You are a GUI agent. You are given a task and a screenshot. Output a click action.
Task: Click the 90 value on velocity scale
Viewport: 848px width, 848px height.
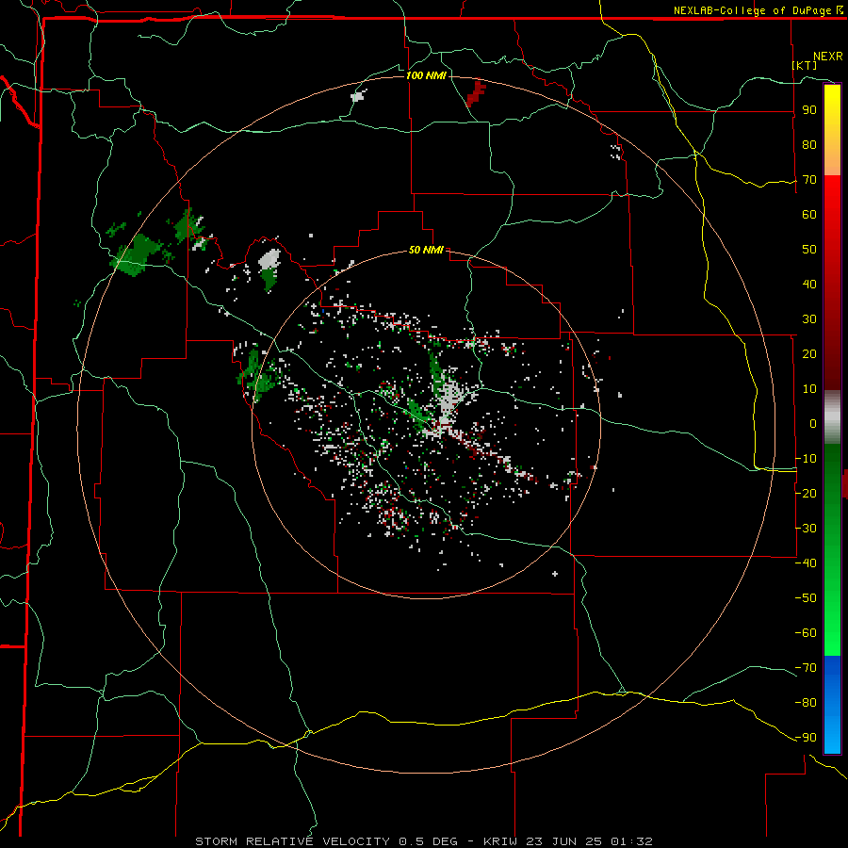click(x=809, y=110)
